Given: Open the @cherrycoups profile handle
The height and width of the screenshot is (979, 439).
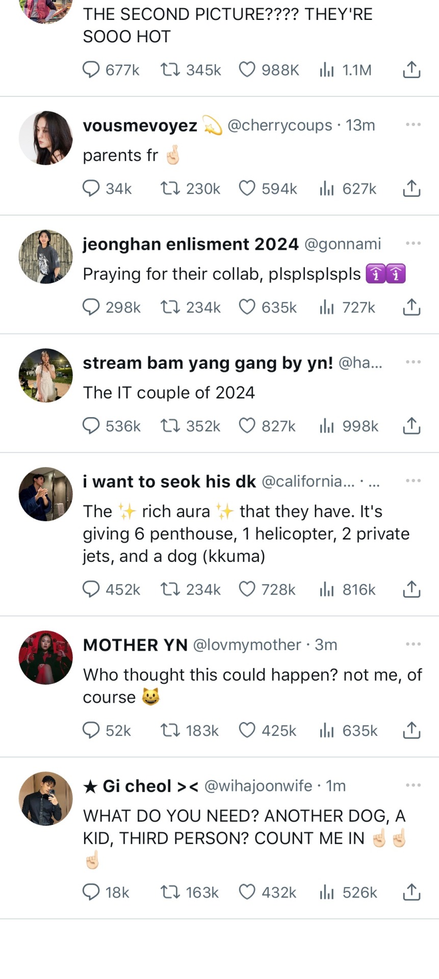Looking at the screenshot, I should 279,125.
